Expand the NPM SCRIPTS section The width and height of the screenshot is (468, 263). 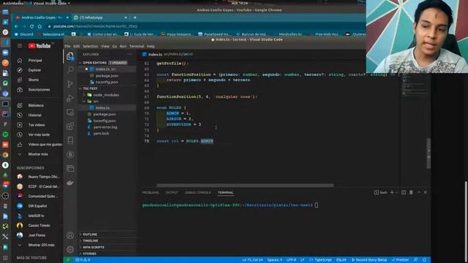tap(94, 247)
